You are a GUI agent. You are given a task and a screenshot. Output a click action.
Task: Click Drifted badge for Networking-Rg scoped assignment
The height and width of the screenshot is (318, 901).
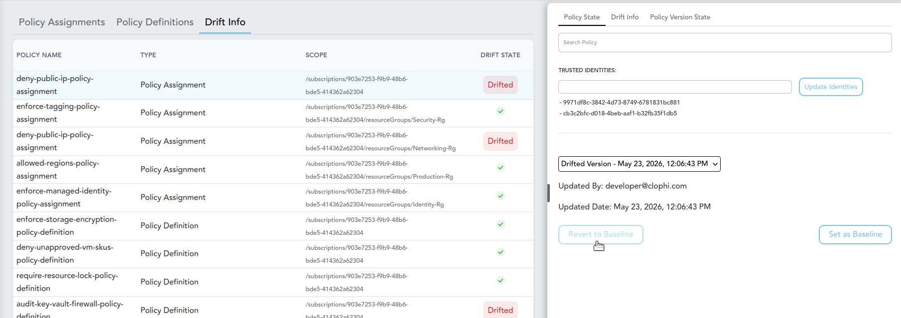point(501,141)
